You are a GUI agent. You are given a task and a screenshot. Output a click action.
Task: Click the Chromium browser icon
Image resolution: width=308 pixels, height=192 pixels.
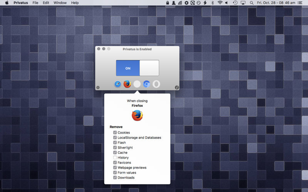[147, 84]
